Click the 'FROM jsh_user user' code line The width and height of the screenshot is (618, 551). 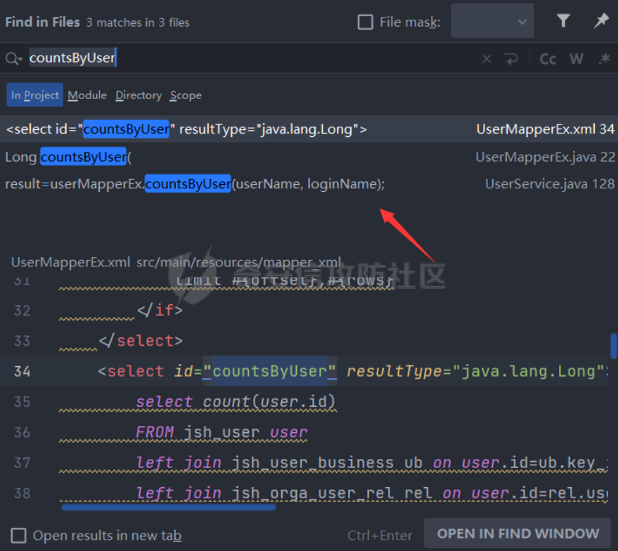221,432
